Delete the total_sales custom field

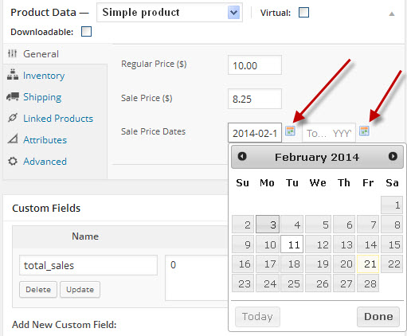(x=38, y=289)
